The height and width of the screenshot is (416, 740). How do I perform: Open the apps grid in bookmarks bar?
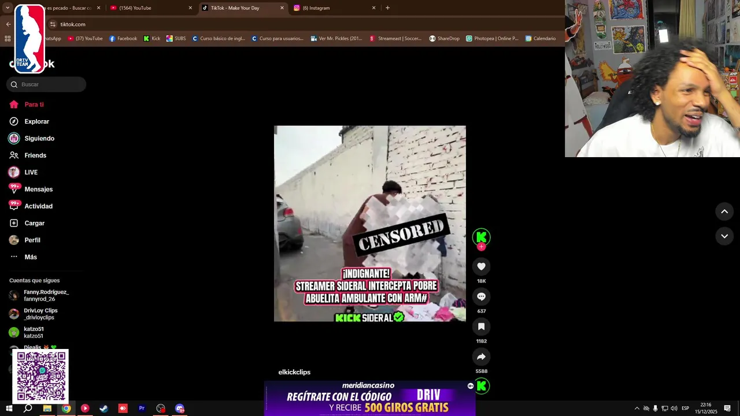[x=8, y=39]
